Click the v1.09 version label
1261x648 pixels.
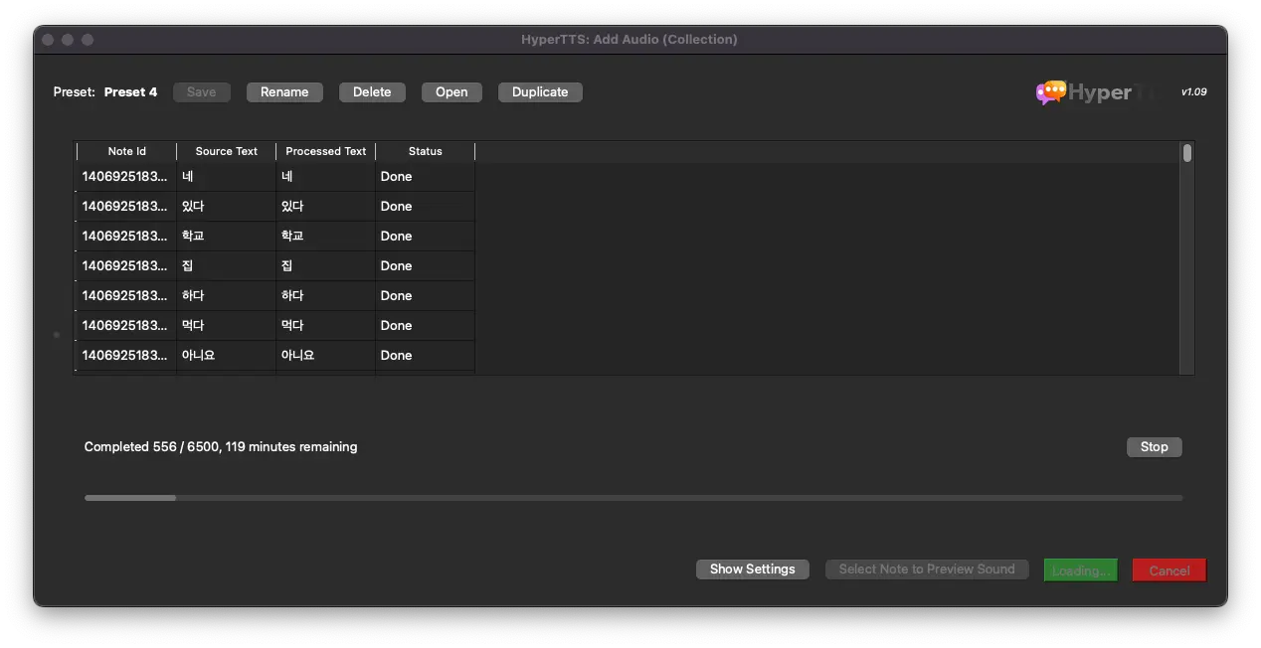pos(1193,91)
